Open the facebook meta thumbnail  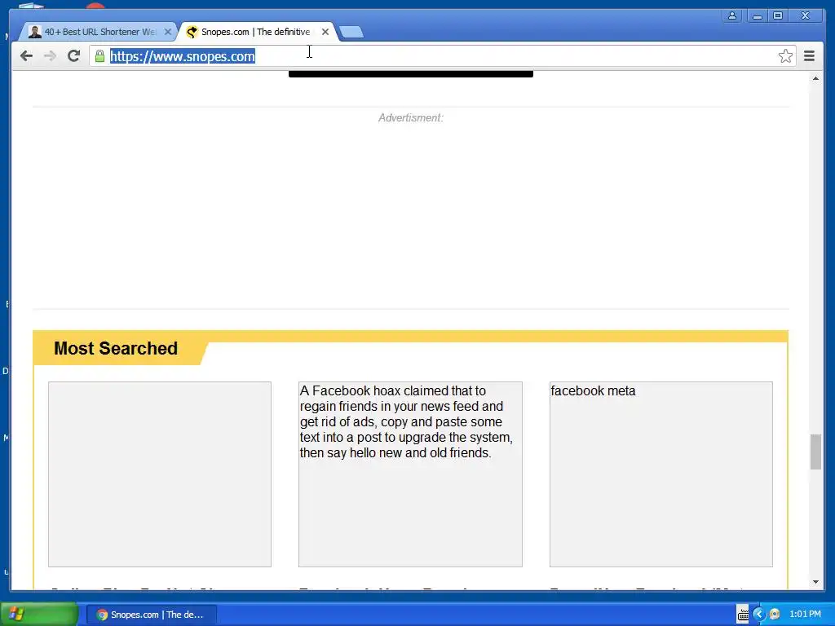click(660, 474)
